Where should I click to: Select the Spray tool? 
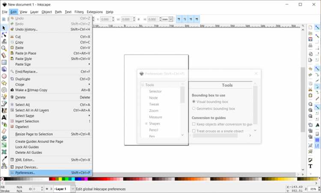[x=4, y=124]
